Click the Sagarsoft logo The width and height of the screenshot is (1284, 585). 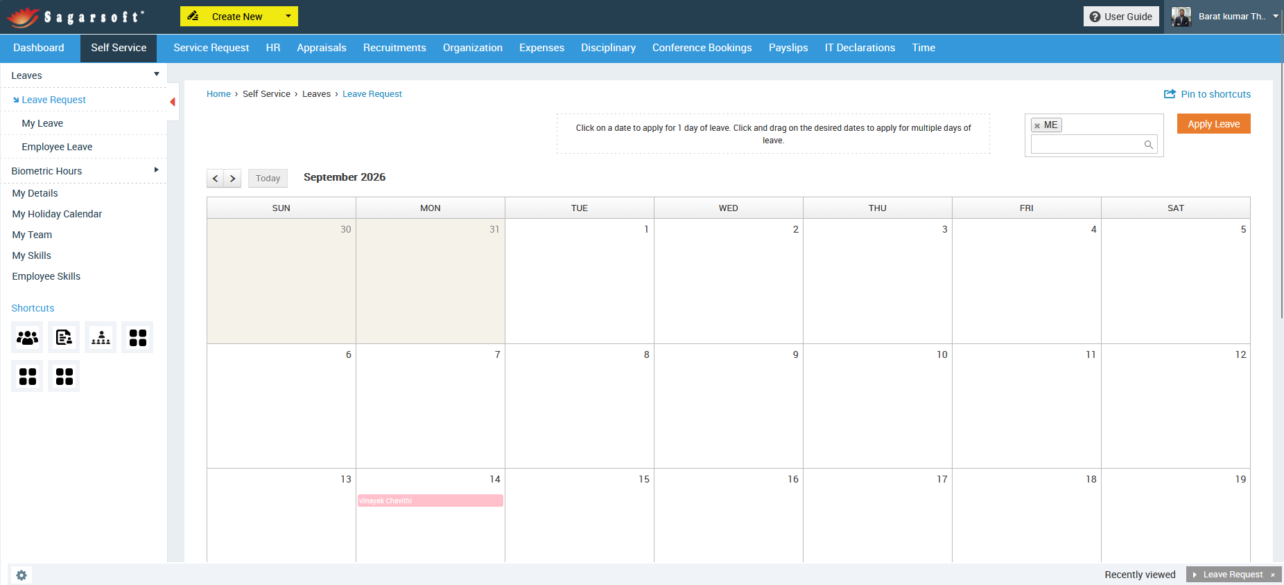pyautogui.click(x=76, y=17)
